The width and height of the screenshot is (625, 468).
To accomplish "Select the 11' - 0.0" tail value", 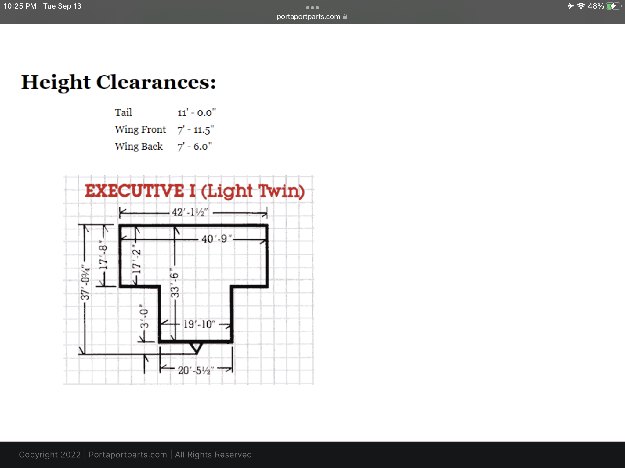I will [x=197, y=112].
